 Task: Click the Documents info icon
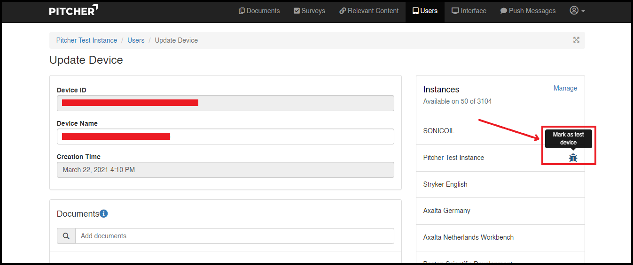pyautogui.click(x=104, y=214)
